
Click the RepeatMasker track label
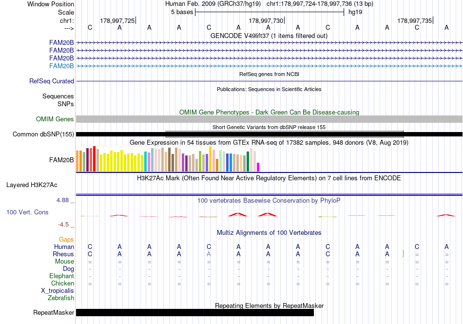click(x=54, y=312)
